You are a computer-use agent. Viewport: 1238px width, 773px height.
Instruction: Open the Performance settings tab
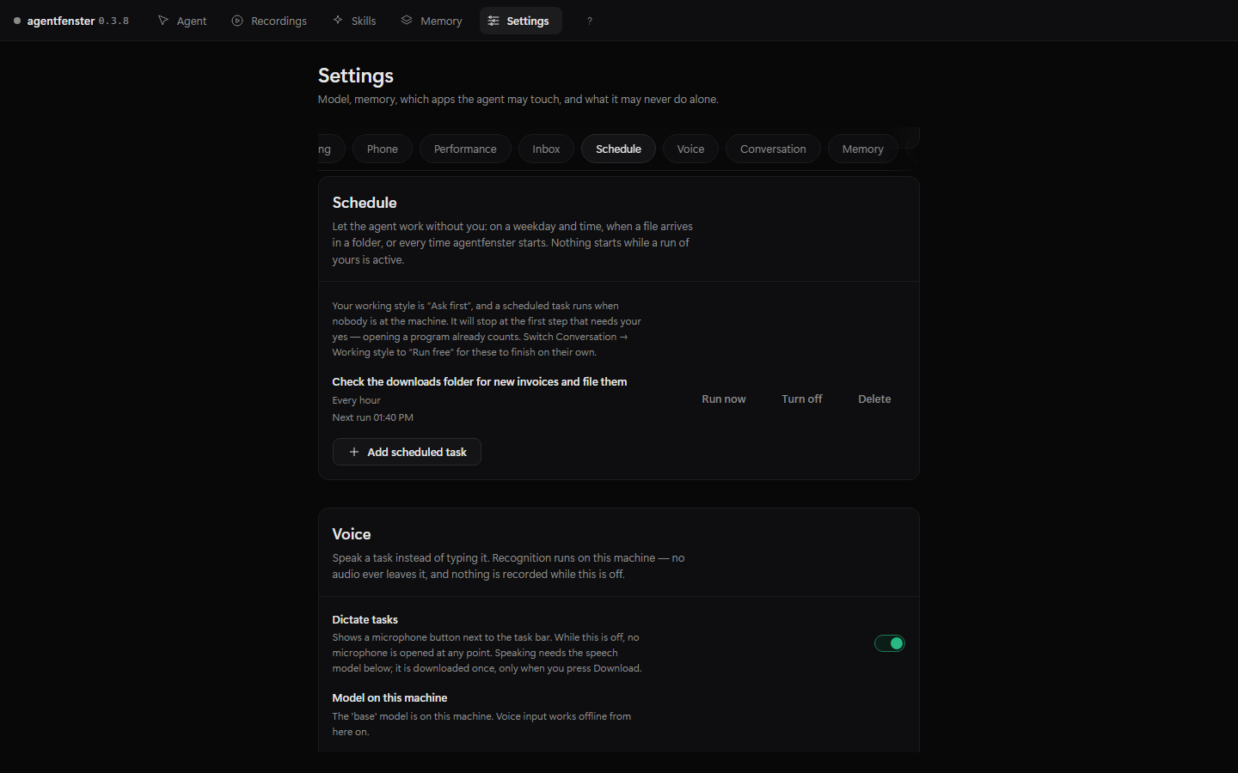(465, 149)
